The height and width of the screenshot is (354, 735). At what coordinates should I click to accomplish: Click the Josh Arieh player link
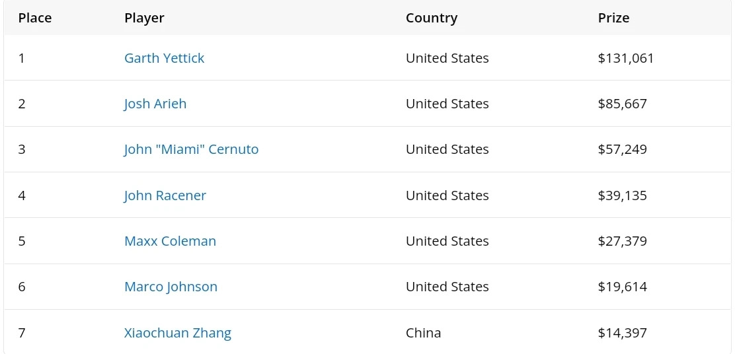click(155, 104)
